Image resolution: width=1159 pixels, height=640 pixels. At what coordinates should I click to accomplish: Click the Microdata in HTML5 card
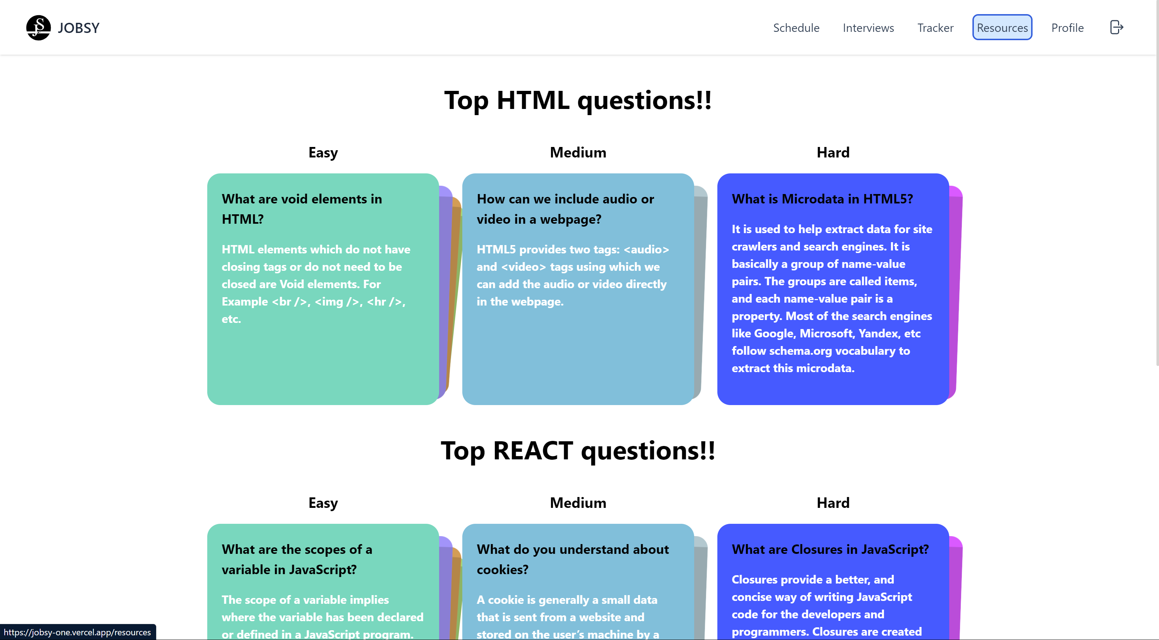tap(833, 289)
